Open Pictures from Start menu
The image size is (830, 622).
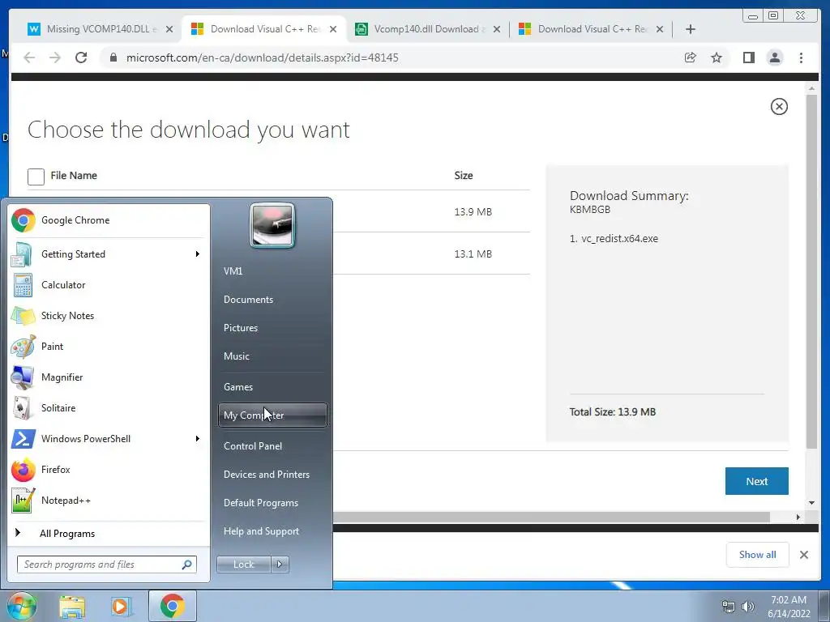click(272, 329)
